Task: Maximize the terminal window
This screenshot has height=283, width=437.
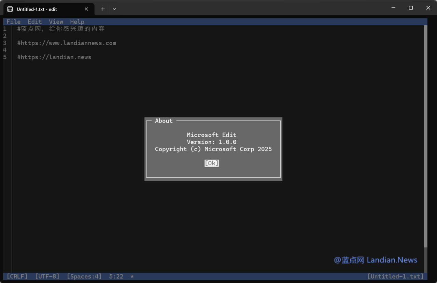Action: [x=411, y=8]
